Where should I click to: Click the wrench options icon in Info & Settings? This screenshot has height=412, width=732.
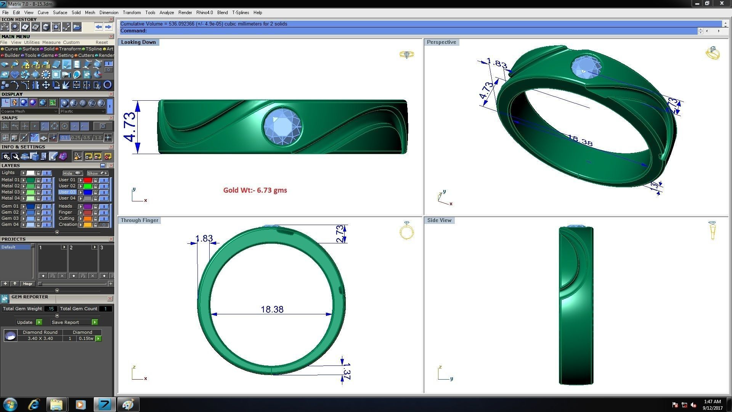[x=16, y=156]
